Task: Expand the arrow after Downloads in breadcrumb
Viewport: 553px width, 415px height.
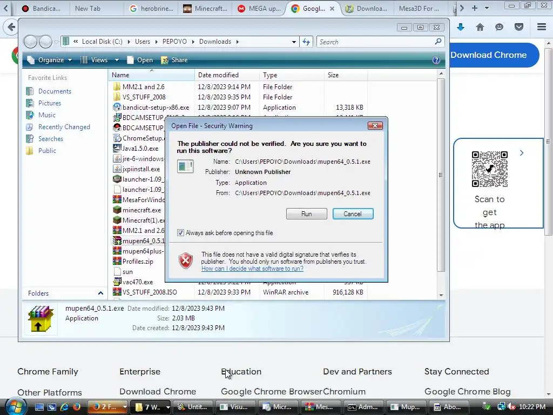Action: coord(238,42)
